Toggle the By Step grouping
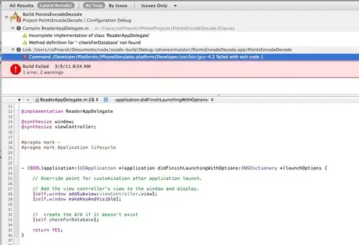This screenshot has height=245, width=359. pyautogui.click(x=94, y=5)
